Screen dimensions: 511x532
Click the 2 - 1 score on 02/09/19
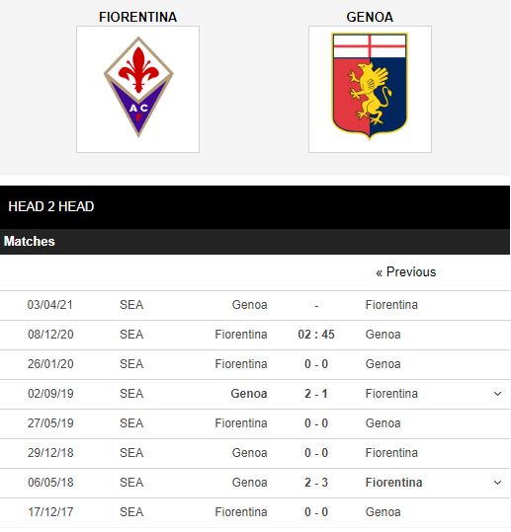(316, 394)
